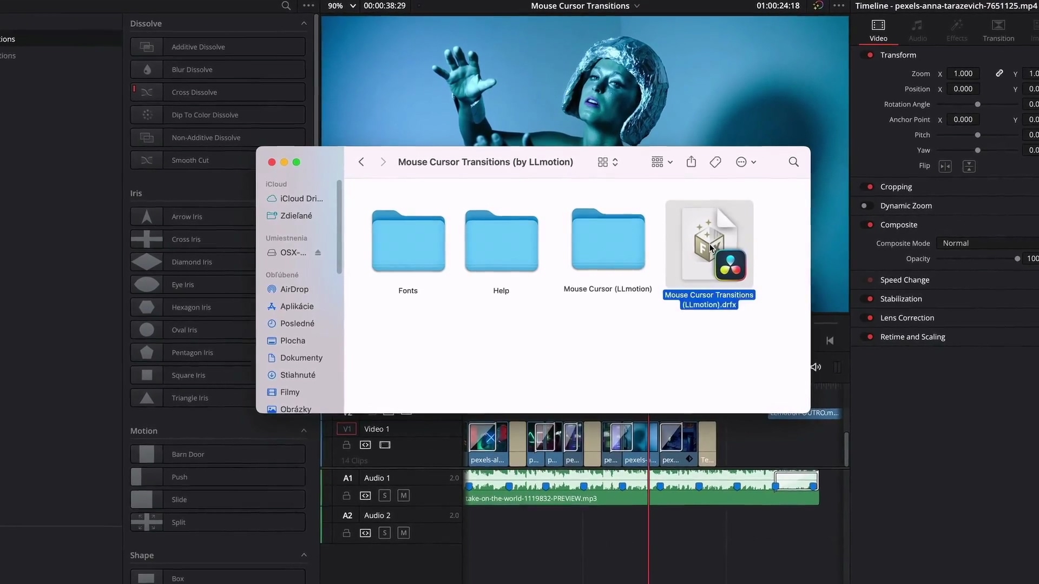Image resolution: width=1039 pixels, height=584 pixels.
Task: Click the flip horizontal icon in Transform
Action: click(x=945, y=167)
